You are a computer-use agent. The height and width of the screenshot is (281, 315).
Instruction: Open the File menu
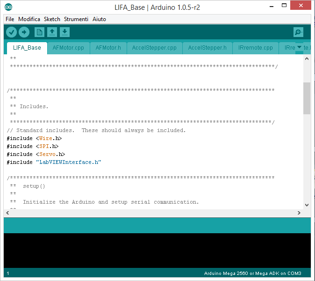pos(10,19)
